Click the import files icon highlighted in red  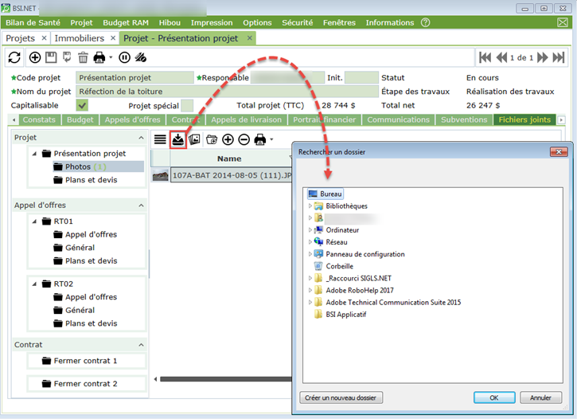point(178,139)
